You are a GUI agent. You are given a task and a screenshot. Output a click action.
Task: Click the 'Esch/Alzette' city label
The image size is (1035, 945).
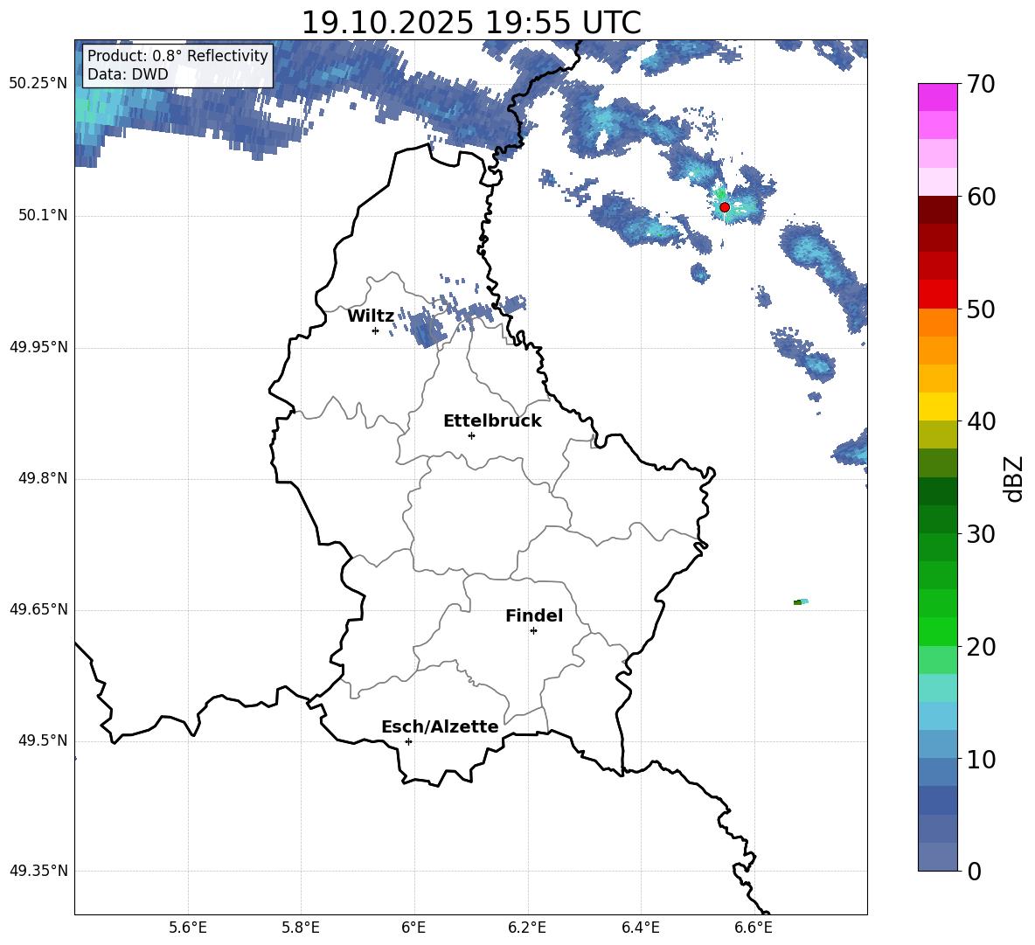click(440, 726)
